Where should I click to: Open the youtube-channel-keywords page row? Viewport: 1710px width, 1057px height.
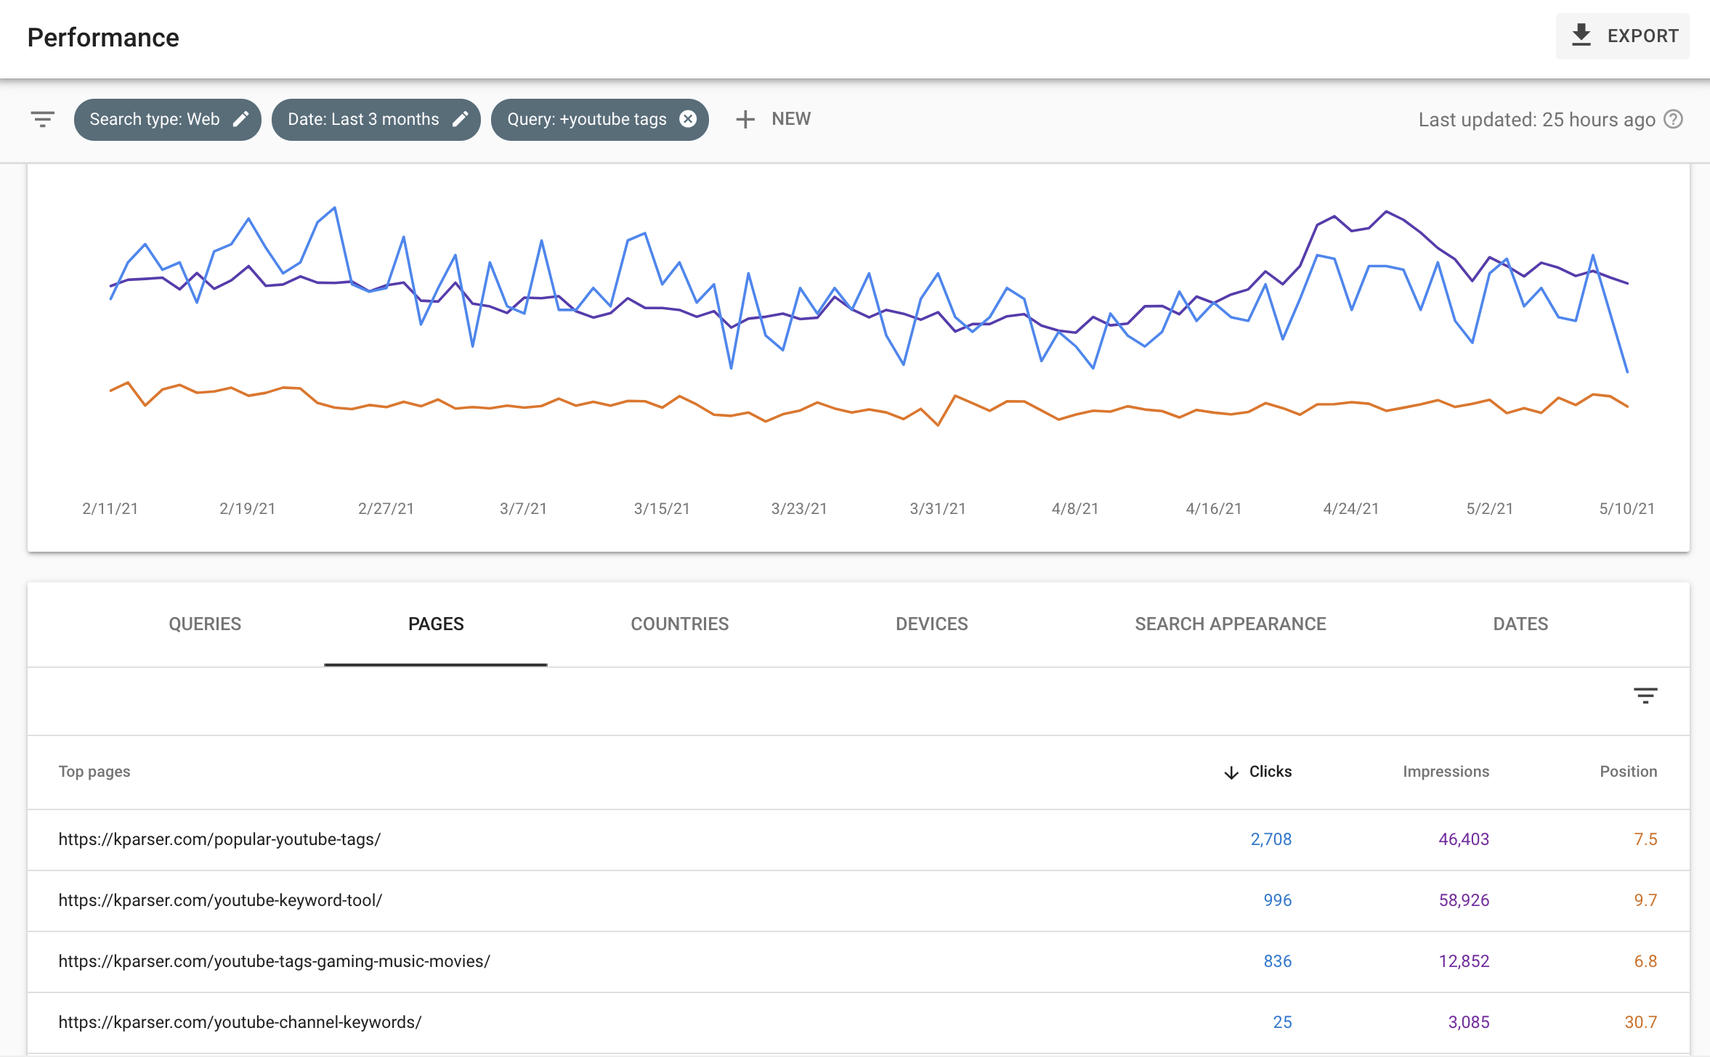point(858,1023)
